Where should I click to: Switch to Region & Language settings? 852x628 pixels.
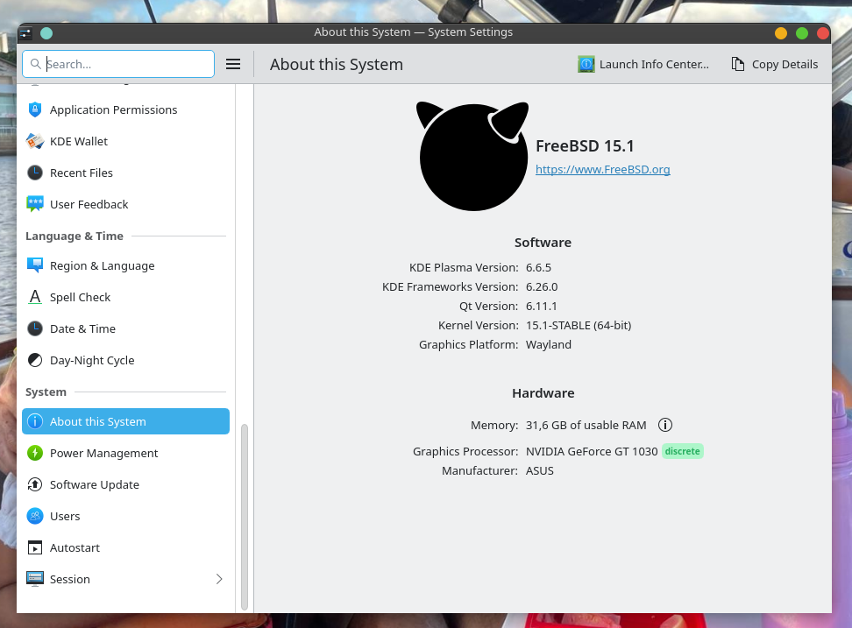[x=125, y=265]
